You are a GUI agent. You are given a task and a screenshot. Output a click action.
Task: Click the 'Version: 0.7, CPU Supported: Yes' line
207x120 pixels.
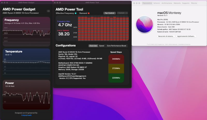pos(72,78)
